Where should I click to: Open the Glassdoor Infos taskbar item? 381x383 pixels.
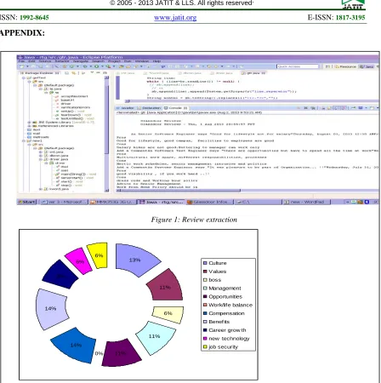210,202
